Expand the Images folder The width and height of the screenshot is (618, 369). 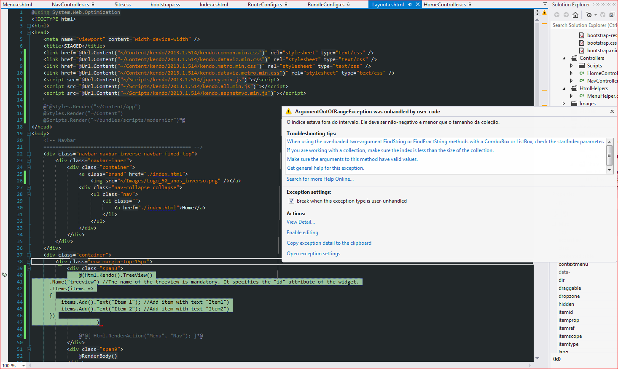[x=564, y=104]
